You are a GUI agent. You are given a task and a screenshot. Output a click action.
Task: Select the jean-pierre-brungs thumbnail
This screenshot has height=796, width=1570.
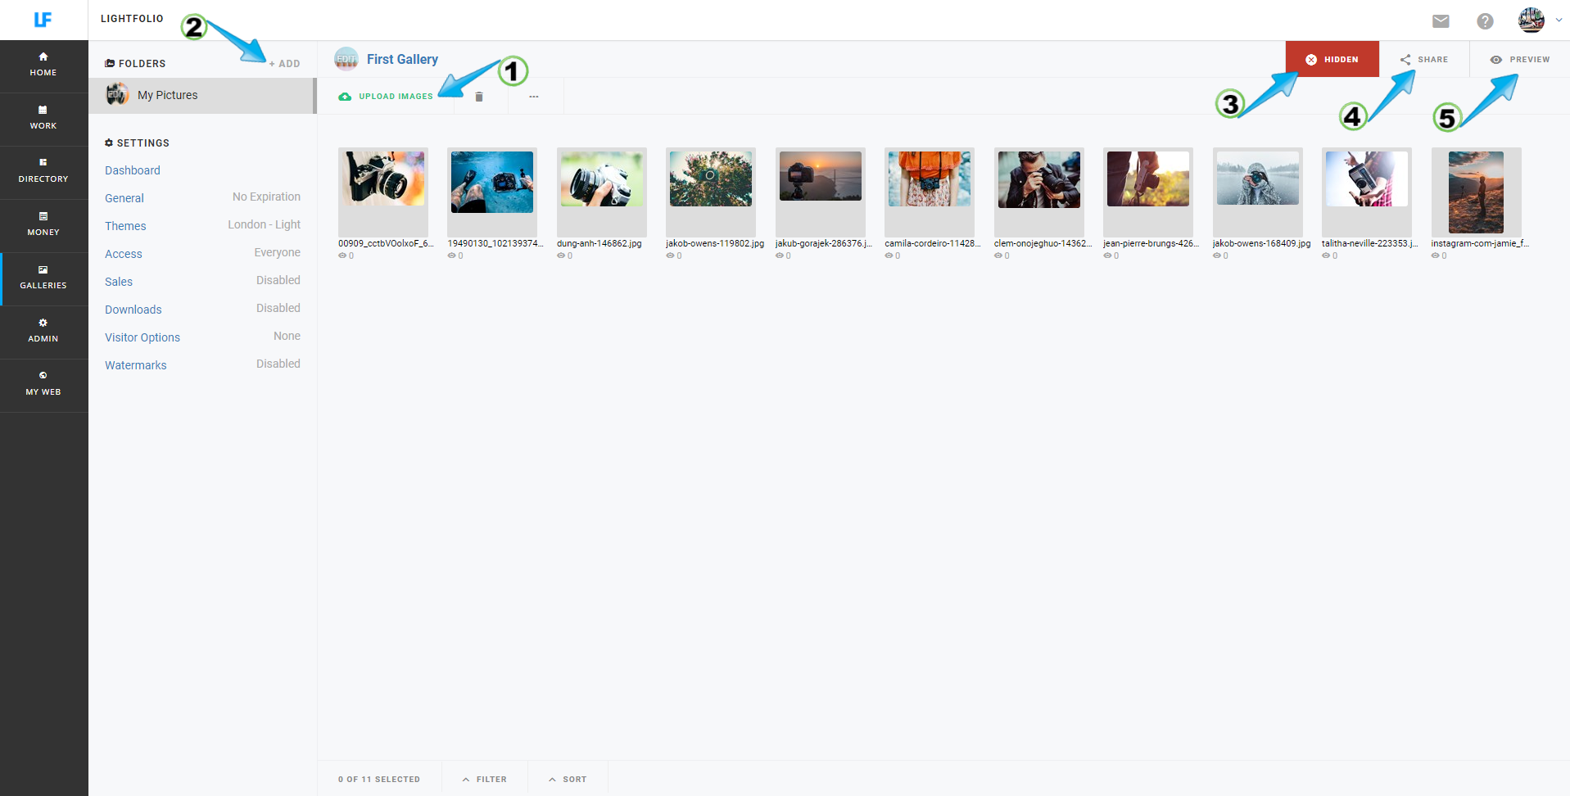1148,192
